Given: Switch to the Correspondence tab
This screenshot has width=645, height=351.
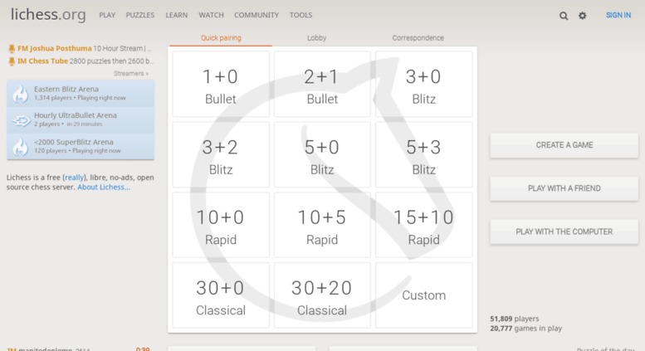Looking at the screenshot, I should 418,38.
